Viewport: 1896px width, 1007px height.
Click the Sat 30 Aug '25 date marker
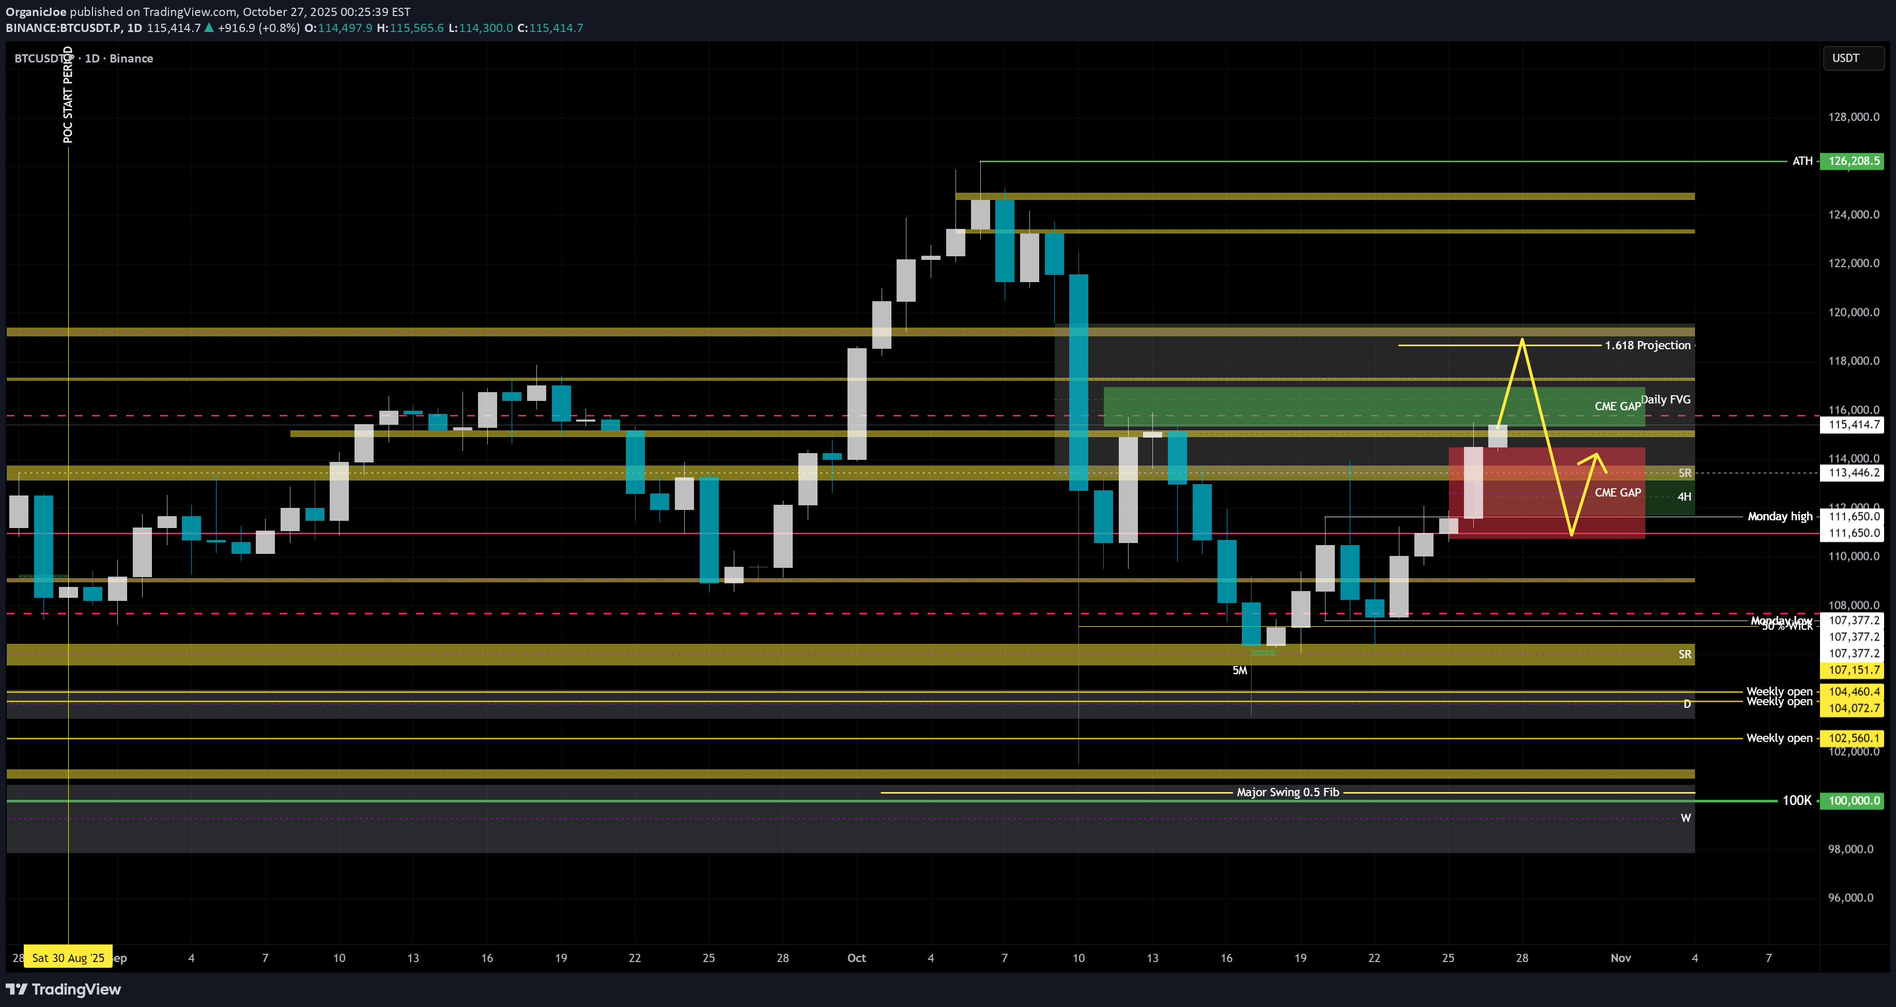coord(68,957)
